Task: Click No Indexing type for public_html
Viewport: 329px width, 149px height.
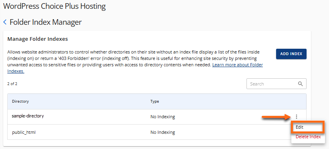Action: pyautogui.click(x=163, y=133)
